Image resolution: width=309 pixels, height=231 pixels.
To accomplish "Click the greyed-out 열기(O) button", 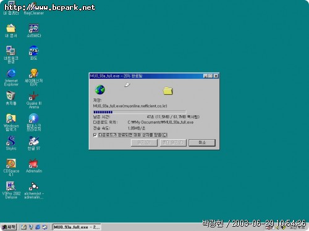I will click(144, 142).
